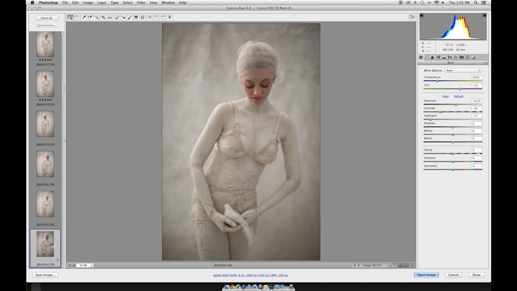Select the Graduated Filter tool
This screenshot has width=517, height=291.
pyautogui.click(x=136, y=17)
